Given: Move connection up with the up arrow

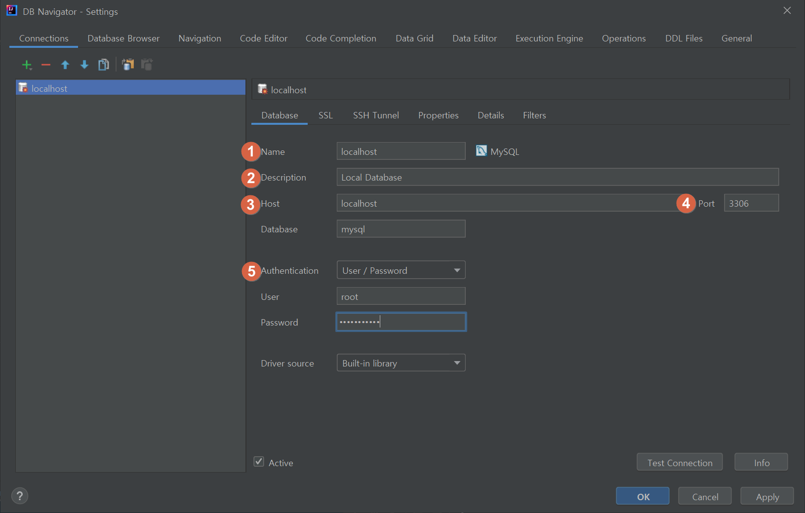Looking at the screenshot, I should pyautogui.click(x=65, y=65).
